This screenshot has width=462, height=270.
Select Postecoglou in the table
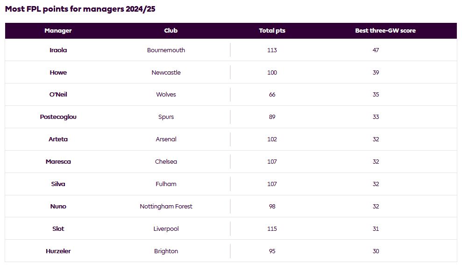58,117
